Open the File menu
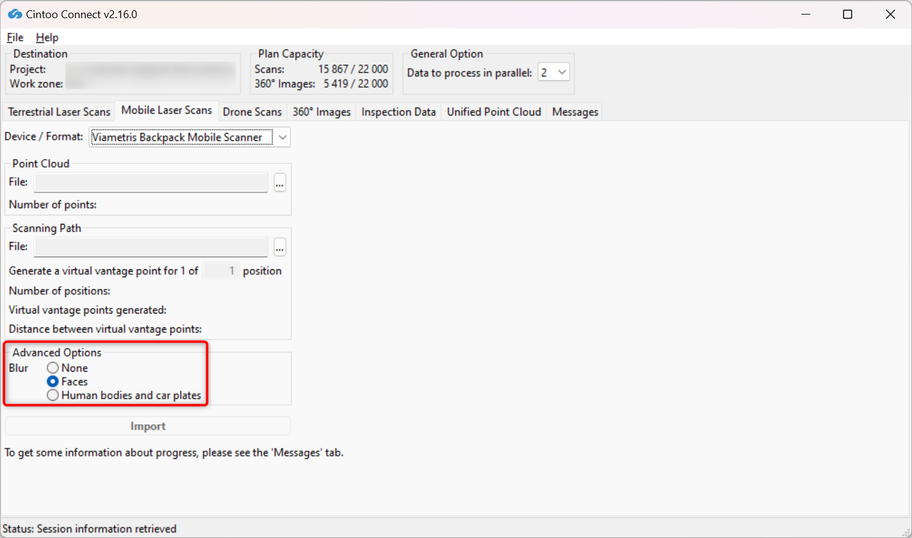 click(x=15, y=38)
